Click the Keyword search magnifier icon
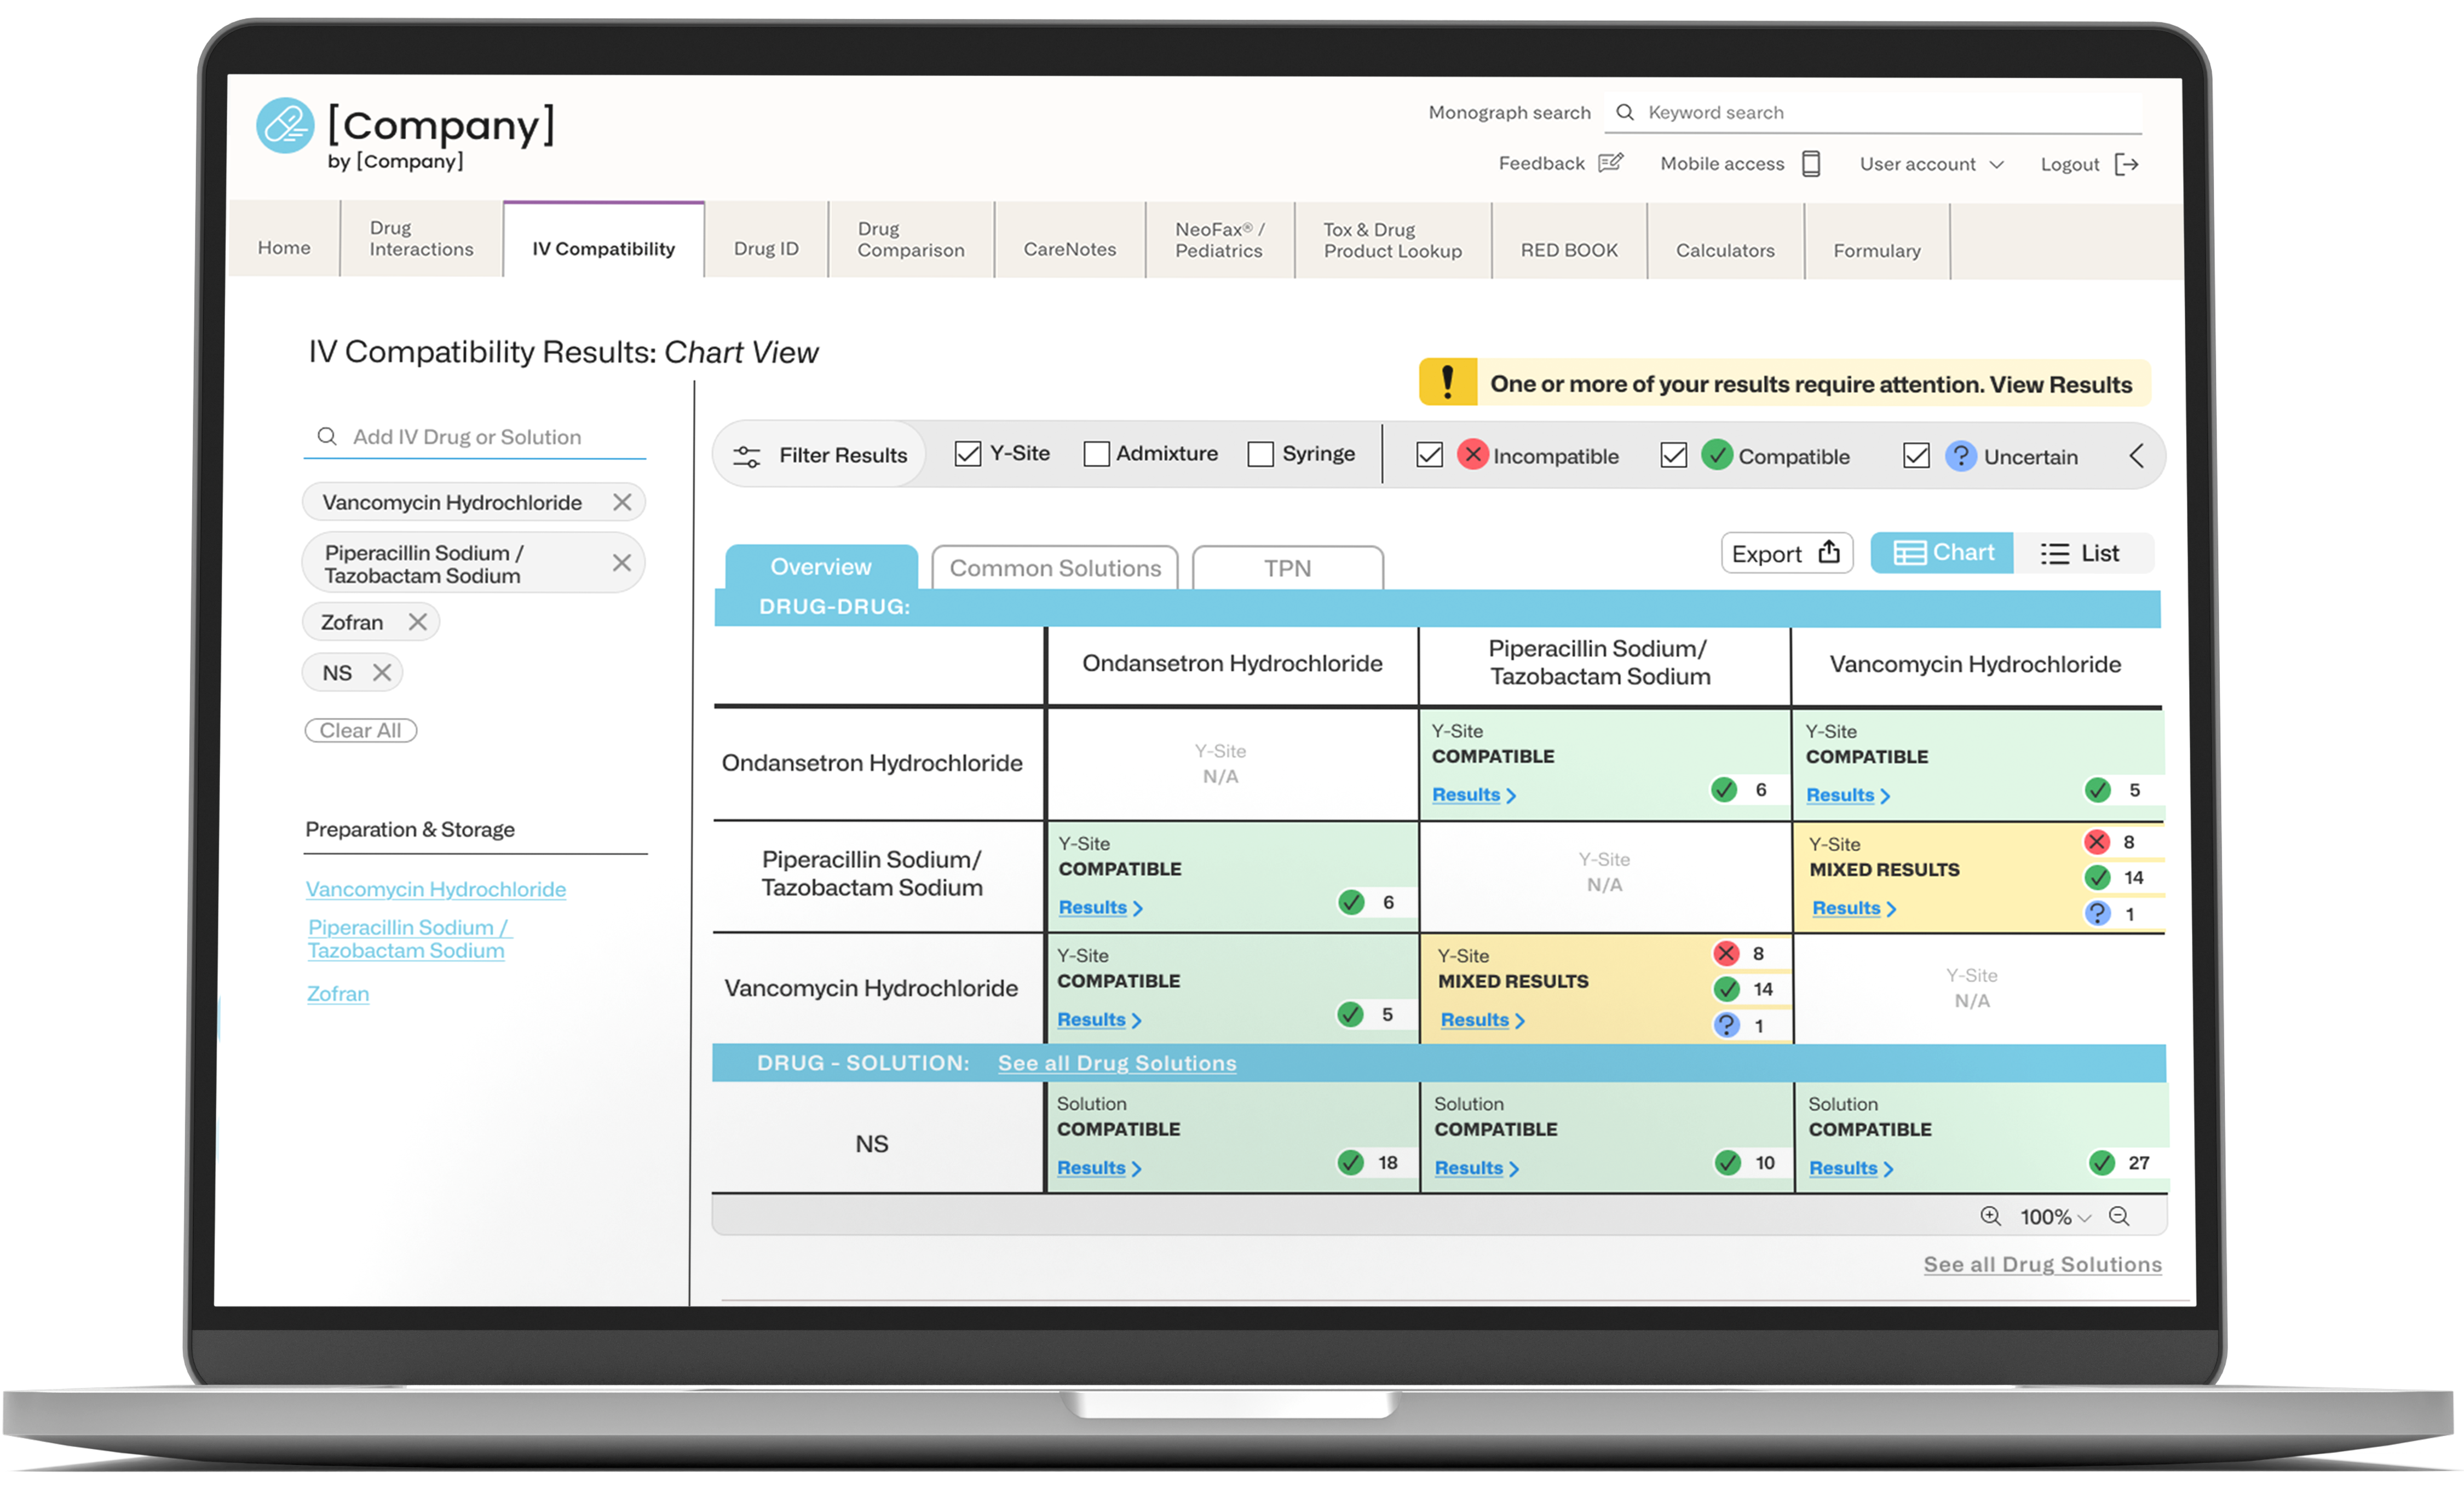Screen dimensions: 2464x1504 (1625, 112)
